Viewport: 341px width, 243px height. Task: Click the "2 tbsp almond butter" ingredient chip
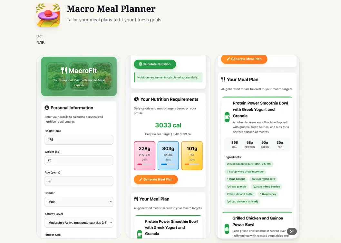click(x=240, y=194)
